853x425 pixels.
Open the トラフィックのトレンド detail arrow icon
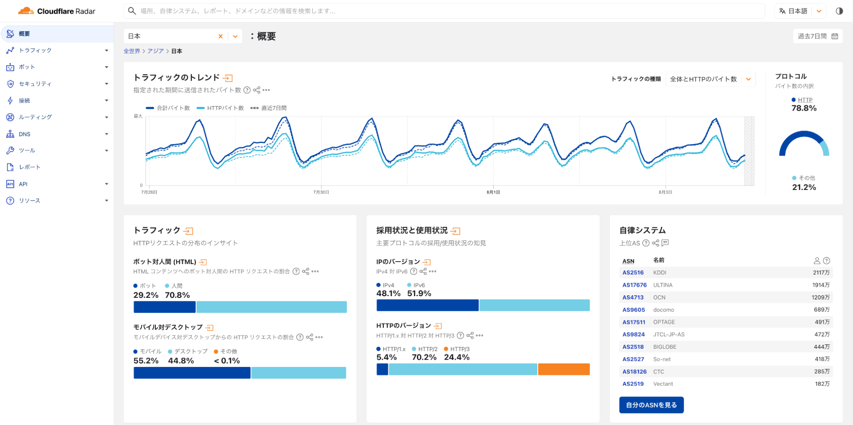(228, 78)
